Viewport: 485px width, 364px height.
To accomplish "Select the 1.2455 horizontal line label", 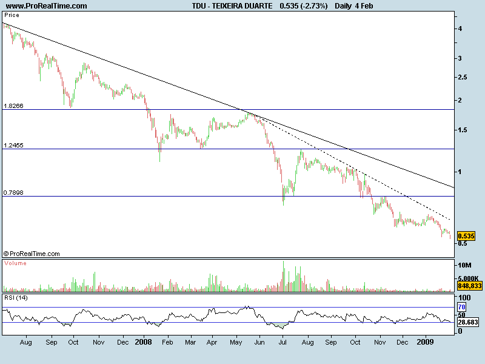I will 13,145.
